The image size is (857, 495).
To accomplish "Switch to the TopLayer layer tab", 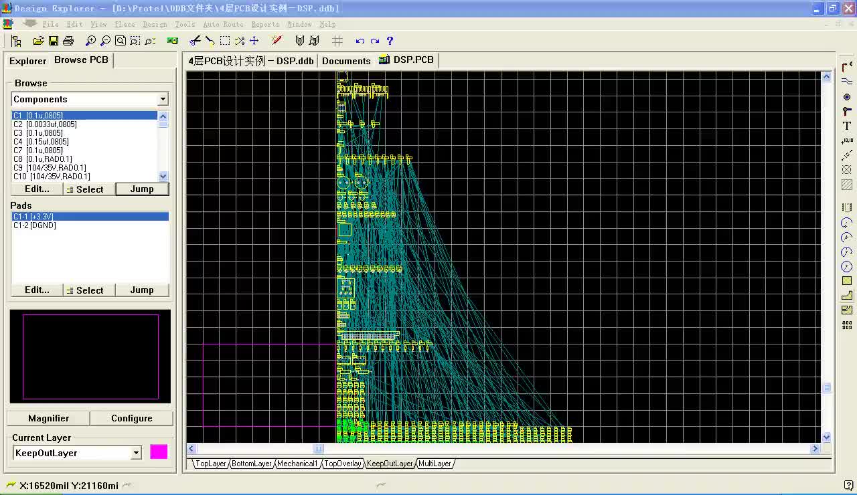I will coord(211,464).
